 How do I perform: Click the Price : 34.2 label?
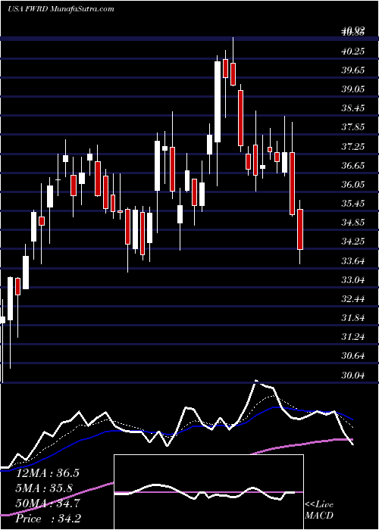48,519
